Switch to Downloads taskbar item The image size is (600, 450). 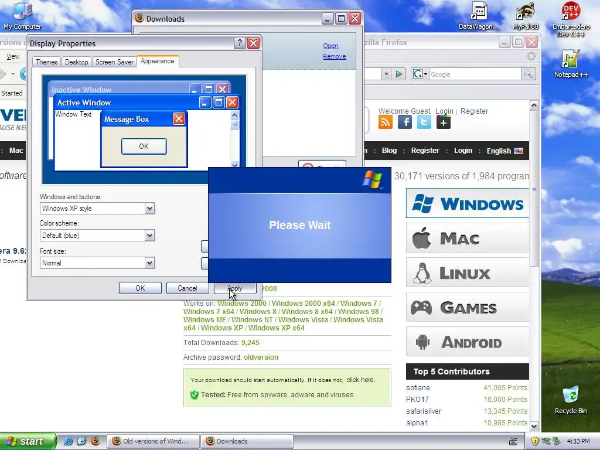point(247,441)
